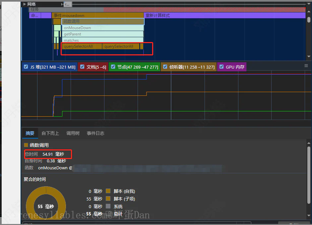Click the flame chart scrollbar down arrow
Image resolution: width=312 pixels, height=225 pixels.
coord(309,57)
